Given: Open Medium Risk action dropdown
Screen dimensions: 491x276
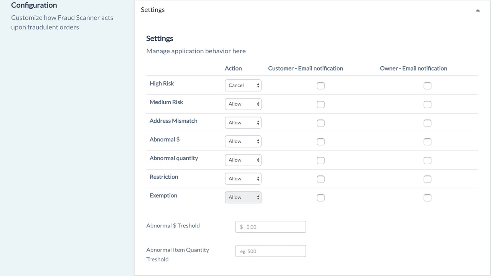Looking at the screenshot, I should pos(243,104).
